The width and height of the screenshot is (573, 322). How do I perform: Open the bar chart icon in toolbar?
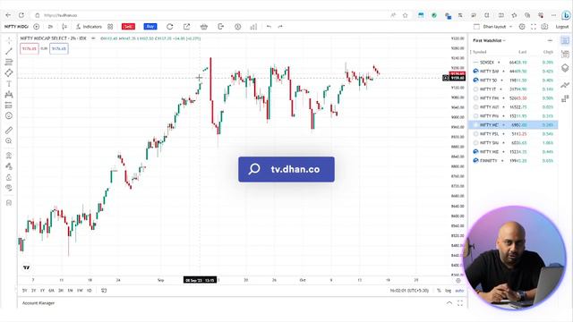coord(253,27)
